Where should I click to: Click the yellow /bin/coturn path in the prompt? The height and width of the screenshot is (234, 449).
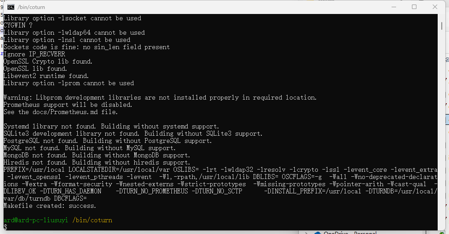tap(92, 220)
